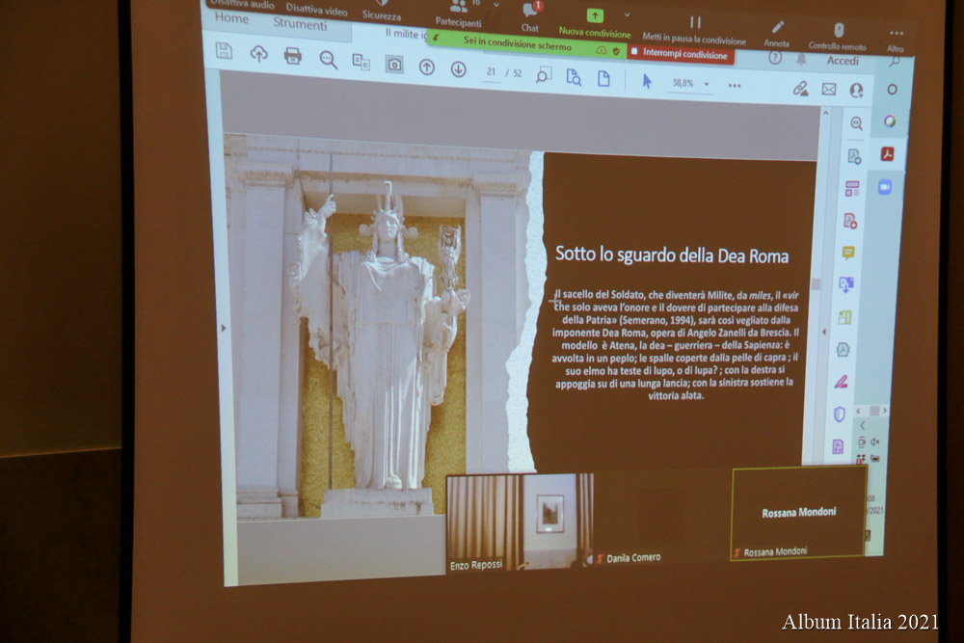Image resolution: width=964 pixels, height=643 pixels.
Task: Collapse the right tools pane arrow
Action: pos(824,332)
